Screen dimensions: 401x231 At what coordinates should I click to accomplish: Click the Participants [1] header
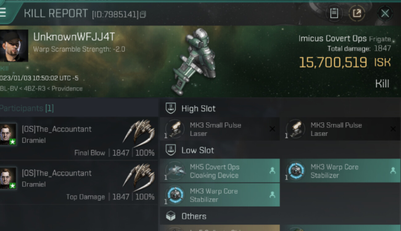[x=27, y=108]
